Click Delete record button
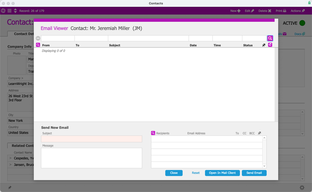The image size is (312, 192). 265,11
